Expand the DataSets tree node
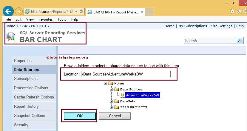 coord(111,101)
